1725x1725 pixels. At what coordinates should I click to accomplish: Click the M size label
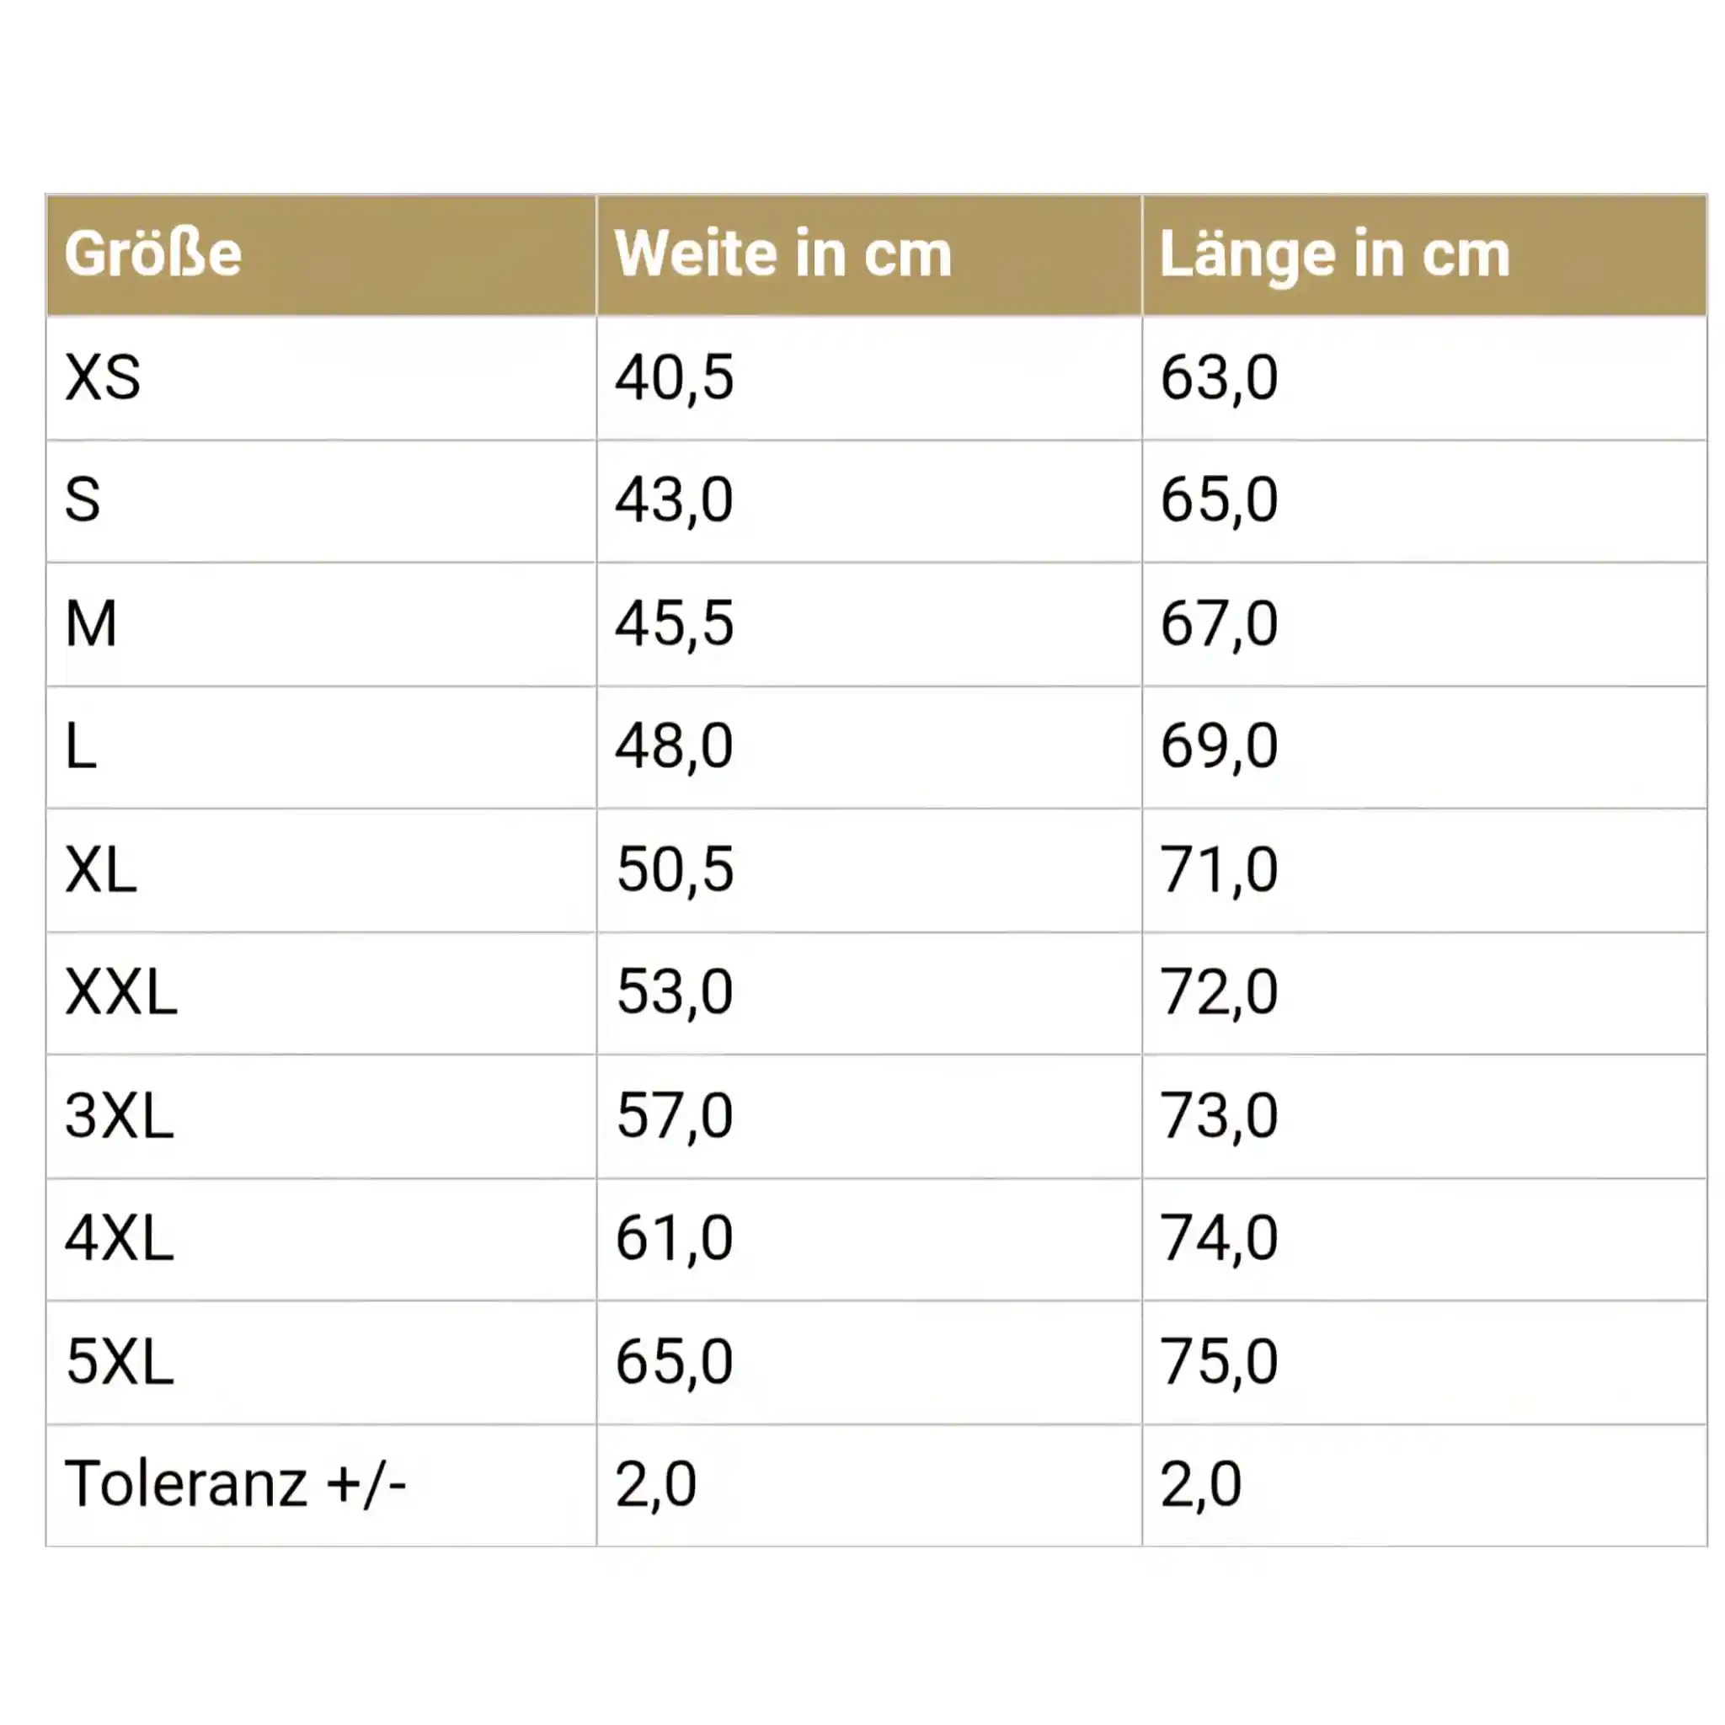tap(91, 623)
